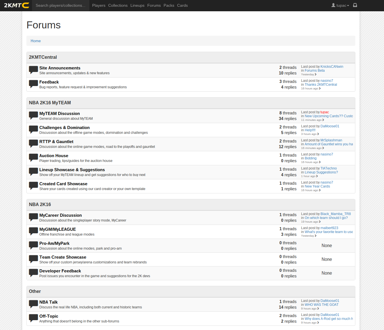This screenshot has height=330, width=384.
Task: Open On which team should I go thread
Action: click(x=326, y=218)
